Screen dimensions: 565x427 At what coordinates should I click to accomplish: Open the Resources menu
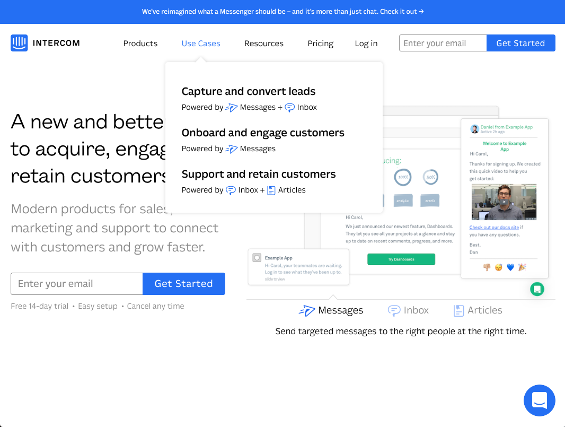pyautogui.click(x=264, y=43)
